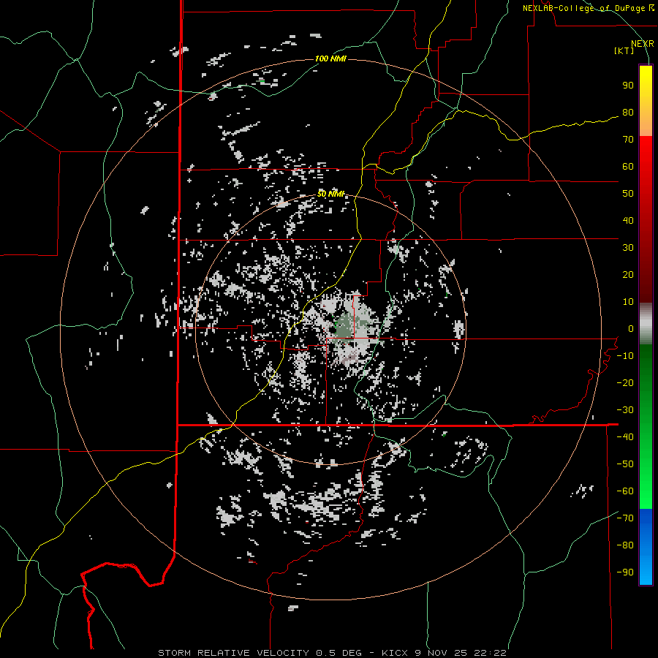Click the blue segment of the velocity color bar
Image resolution: width=658 pixels, height=658 pixels.
[x=646, y=547]
